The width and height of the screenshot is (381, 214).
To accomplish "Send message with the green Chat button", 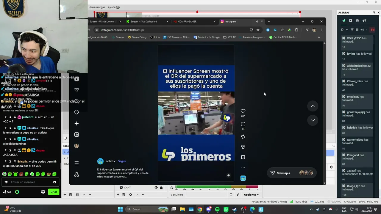I will coord(54,192).
